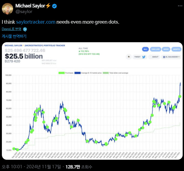Click the post timestamp 오후 10:01
Viewport: 184px width, 171px height.
pyautogui.click(x=12, y=167)
